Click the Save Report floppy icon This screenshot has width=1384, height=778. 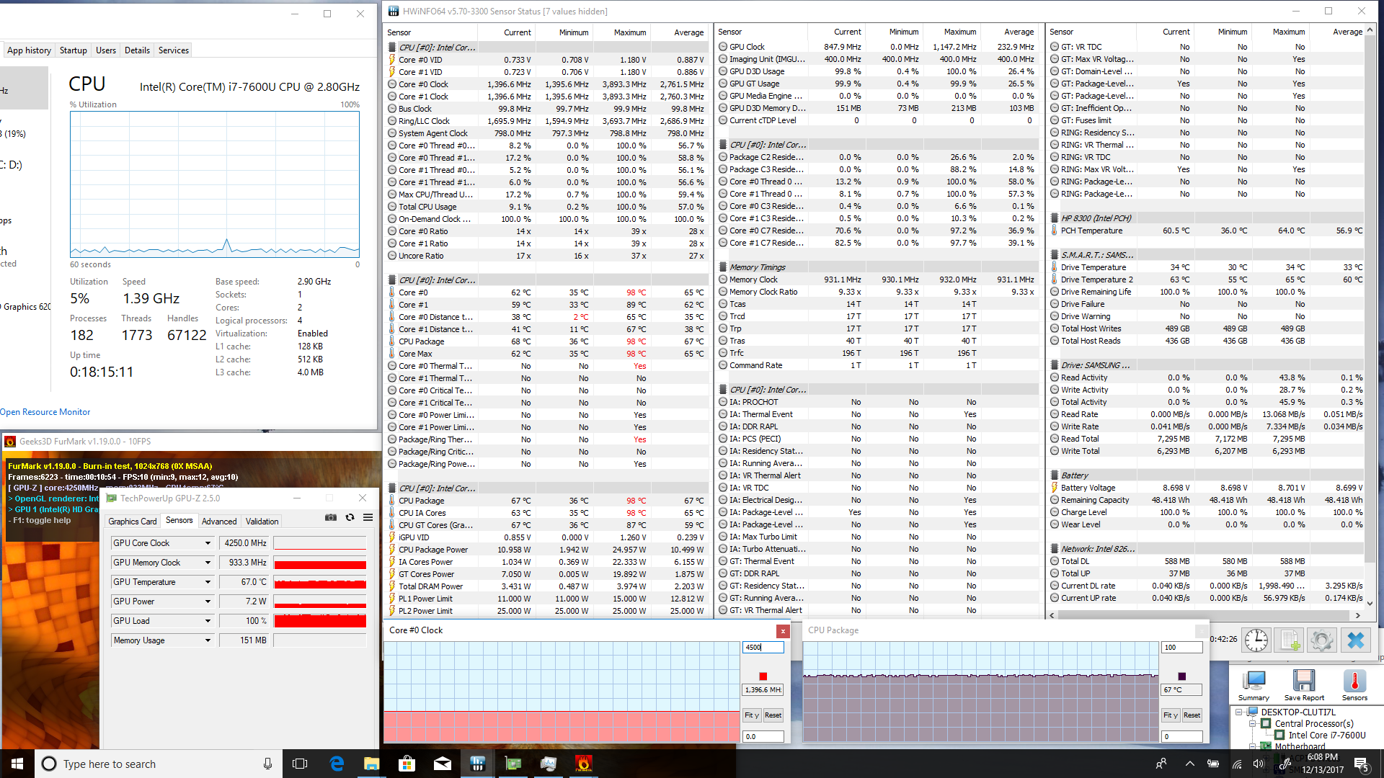click(x=1303, y=681)
